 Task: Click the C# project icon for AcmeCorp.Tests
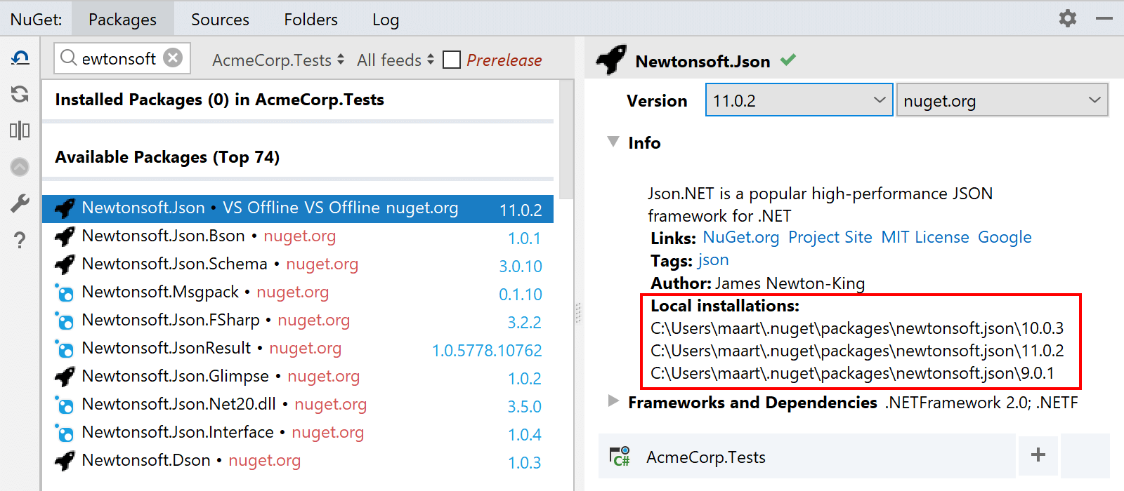pos(620,457)
